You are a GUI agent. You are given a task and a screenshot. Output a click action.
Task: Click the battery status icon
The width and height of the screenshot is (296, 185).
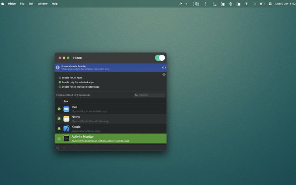tap(262, 4)
